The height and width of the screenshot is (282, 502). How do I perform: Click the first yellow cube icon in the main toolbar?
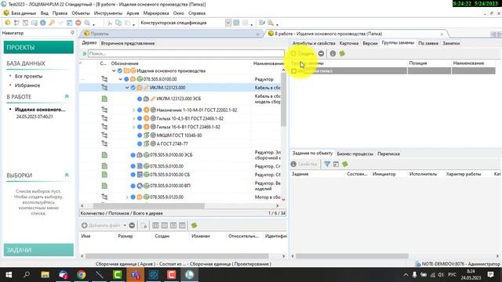[x=8, y=23]
